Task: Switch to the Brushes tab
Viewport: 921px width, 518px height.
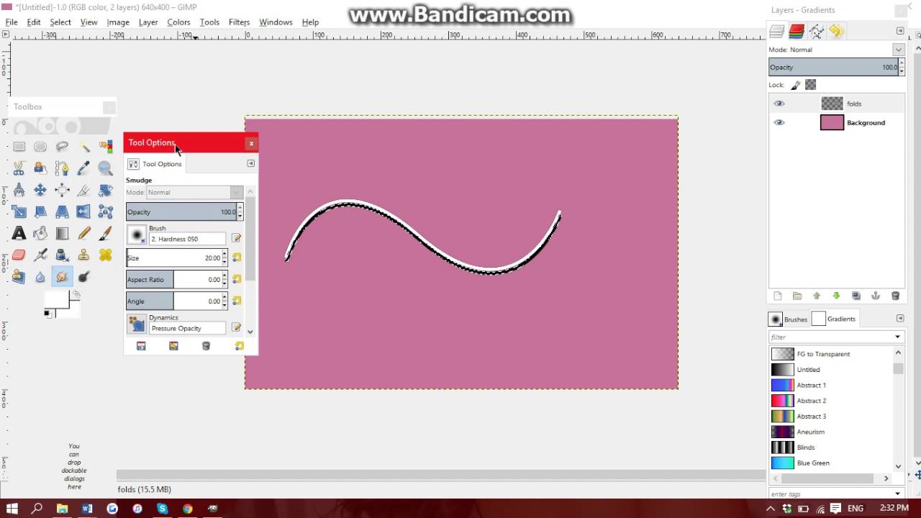Action: coord(789,319)
